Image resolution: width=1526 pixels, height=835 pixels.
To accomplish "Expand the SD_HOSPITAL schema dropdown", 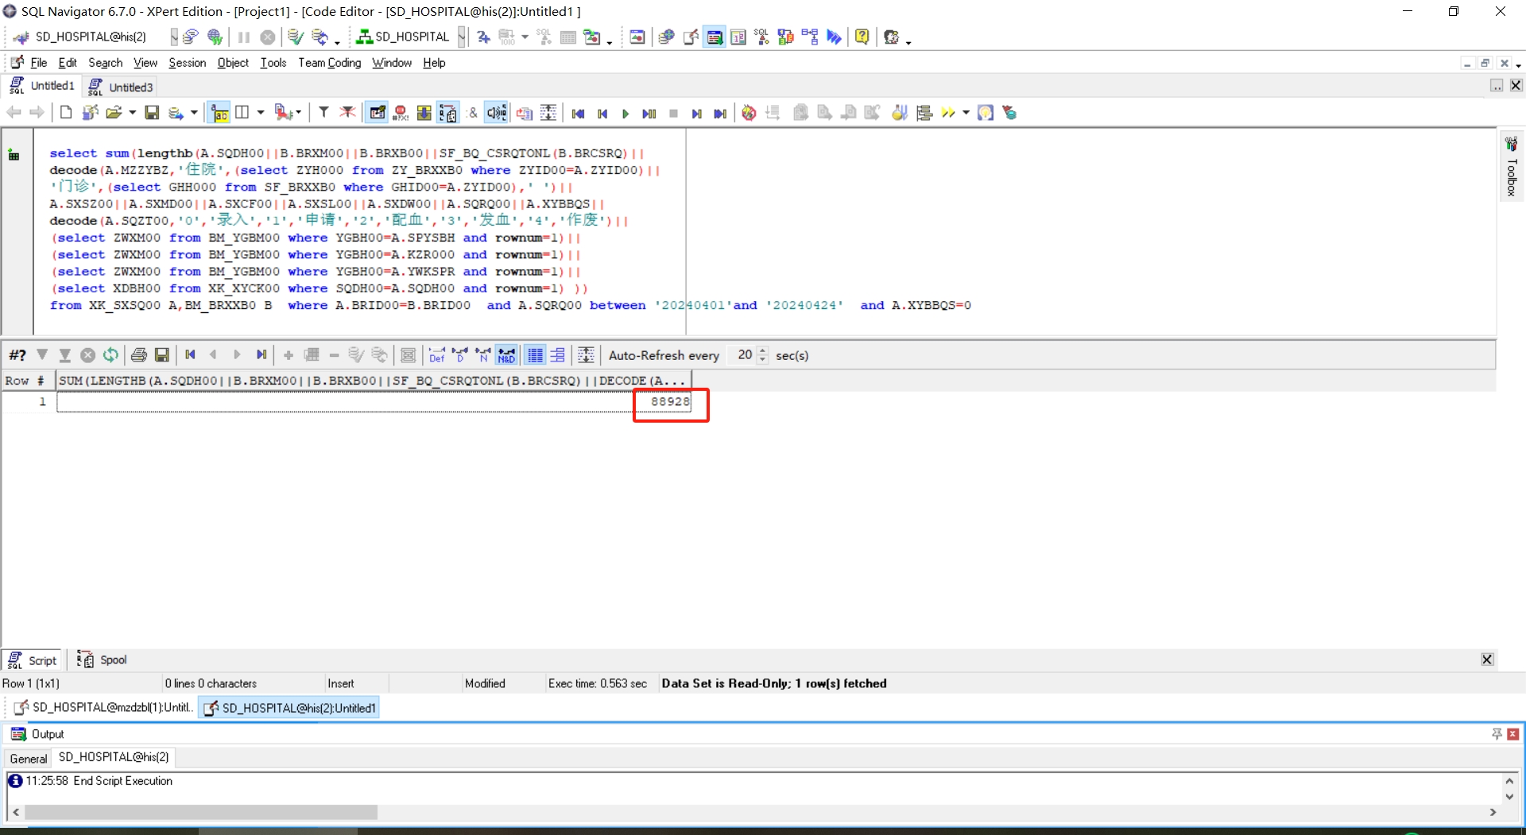I will [x=461, y=37].
